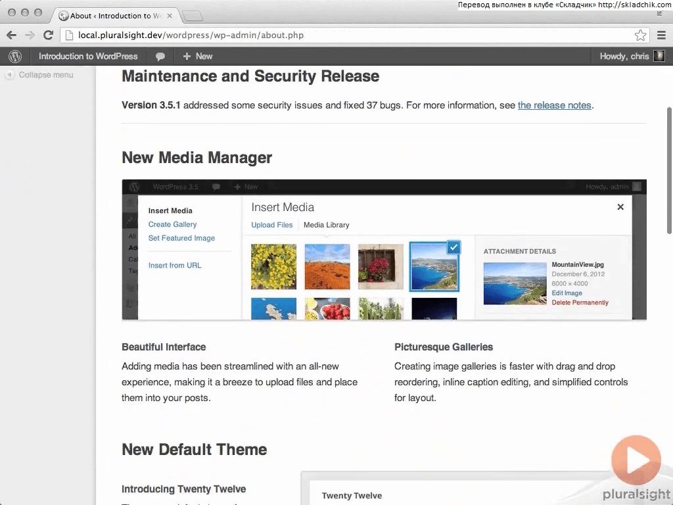Click the yellow flowers thumbnail

(x=273, y=267)
